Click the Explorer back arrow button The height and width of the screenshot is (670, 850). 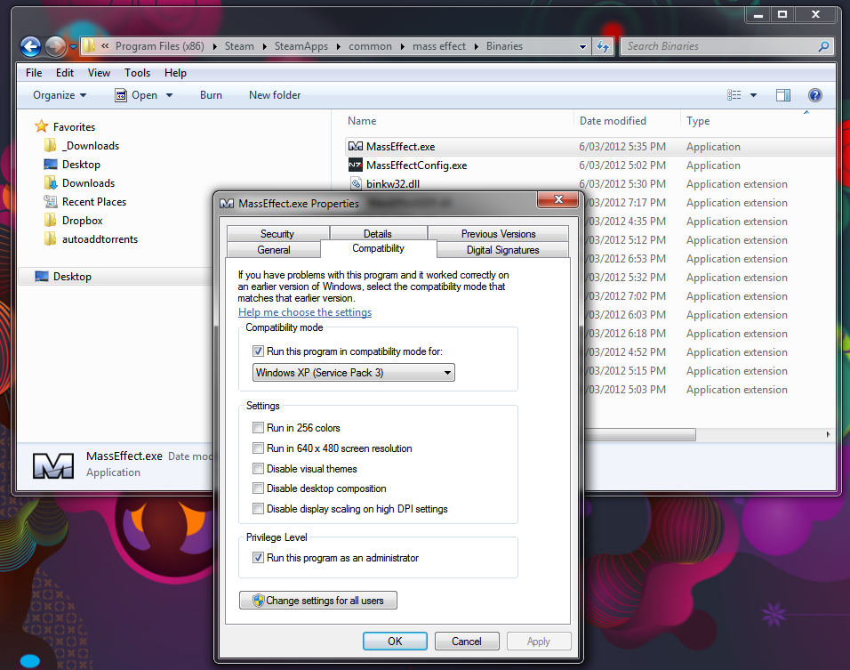(x=30, y=47)
